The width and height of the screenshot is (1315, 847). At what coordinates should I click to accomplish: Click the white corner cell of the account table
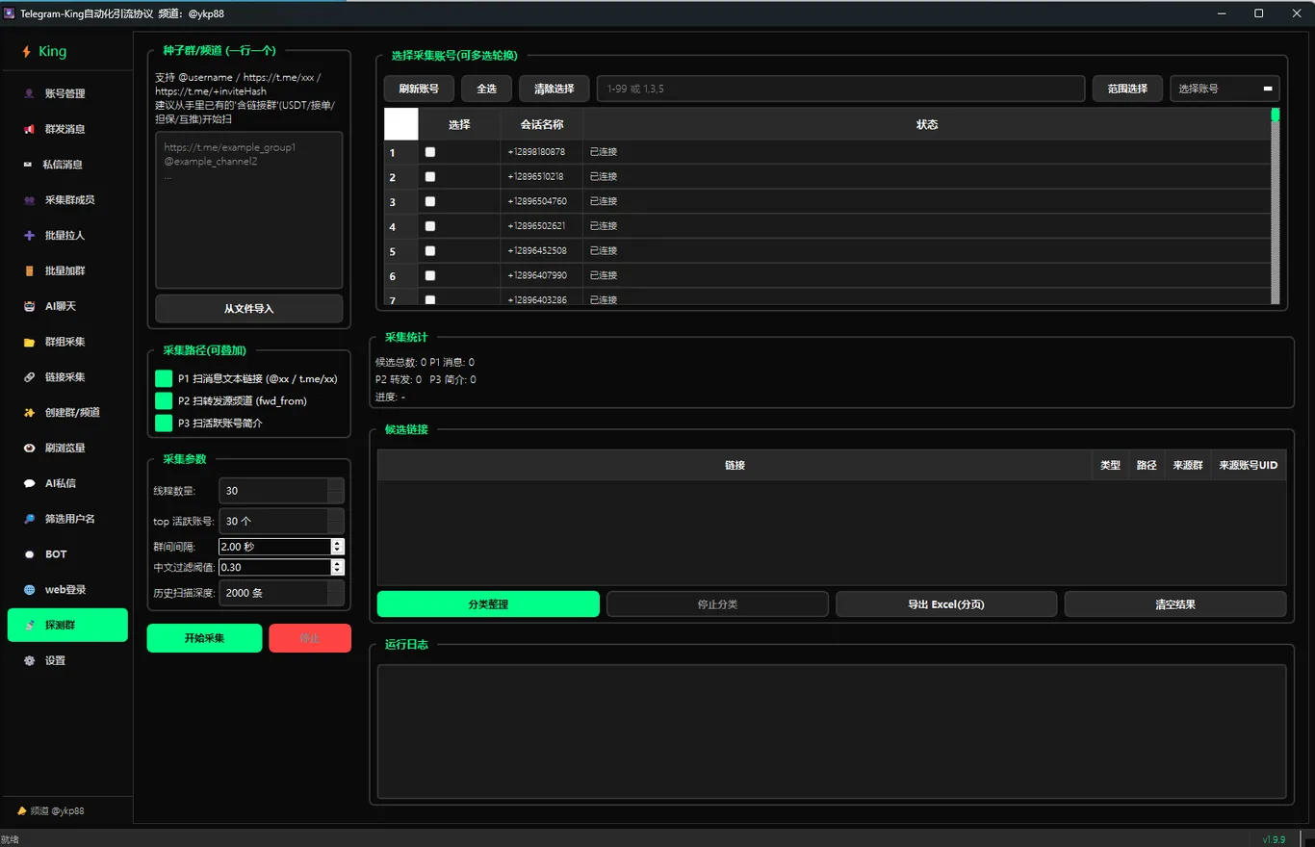point(401,124)
